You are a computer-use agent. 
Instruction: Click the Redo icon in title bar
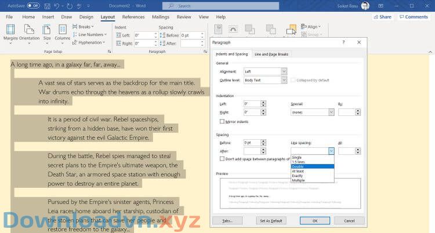(x=70, y=6)
